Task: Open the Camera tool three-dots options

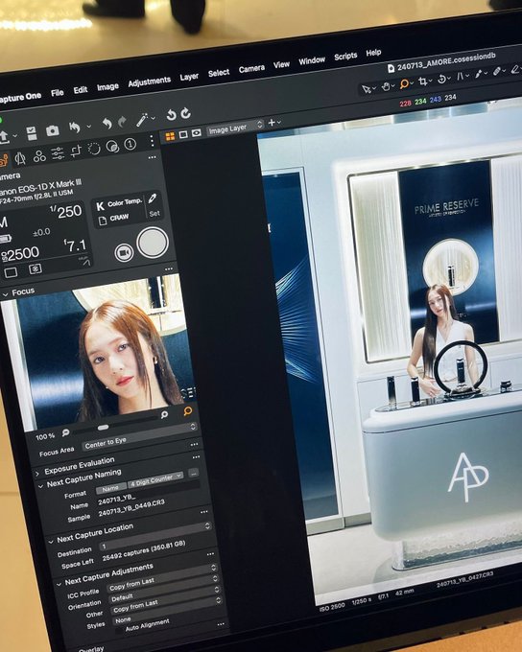Action: (x=152, y=157)
